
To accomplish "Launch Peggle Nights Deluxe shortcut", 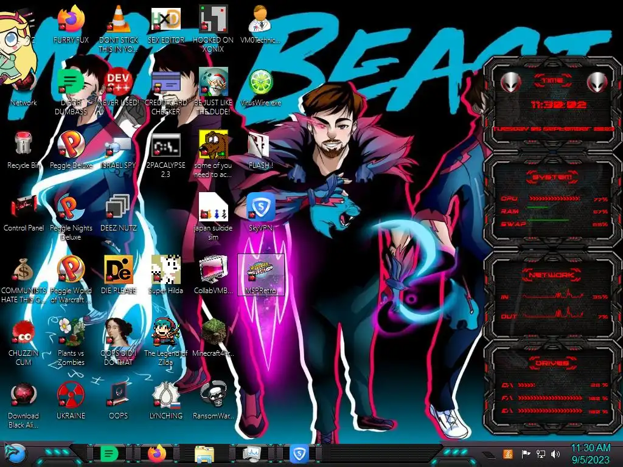I will [71, 218].
